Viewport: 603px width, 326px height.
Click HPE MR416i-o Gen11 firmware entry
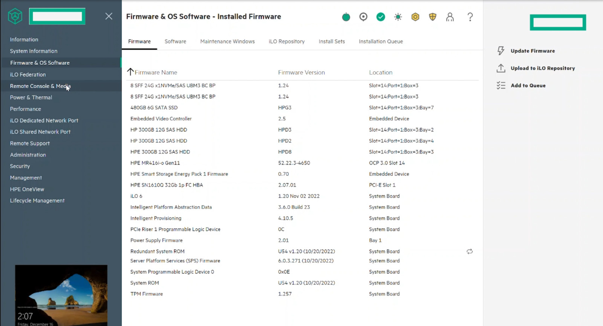pos(155,163)
